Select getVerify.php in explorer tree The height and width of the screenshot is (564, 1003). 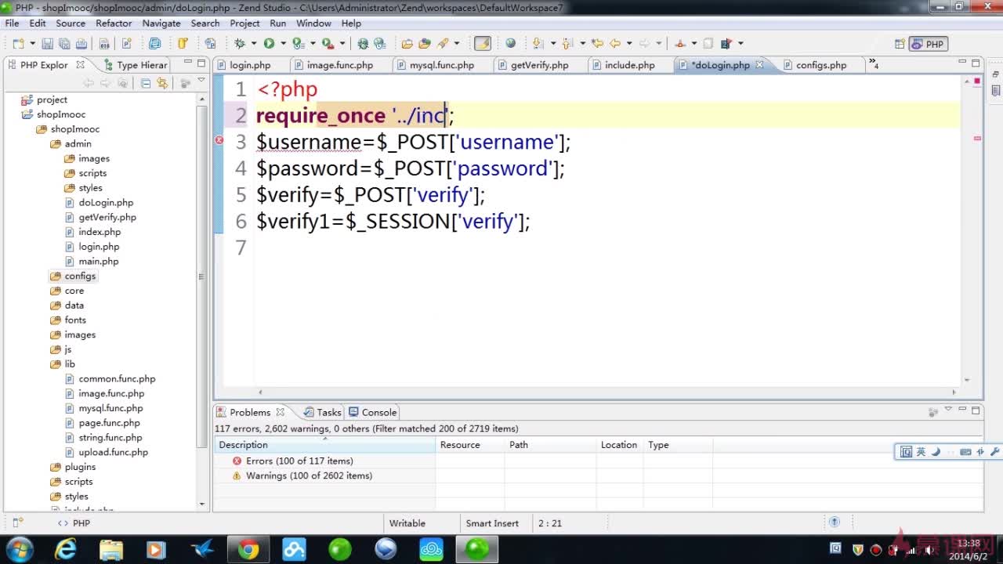pos(107,218)
